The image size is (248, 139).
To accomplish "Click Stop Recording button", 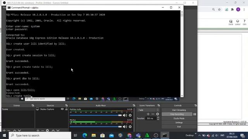I will click(177, 114).
